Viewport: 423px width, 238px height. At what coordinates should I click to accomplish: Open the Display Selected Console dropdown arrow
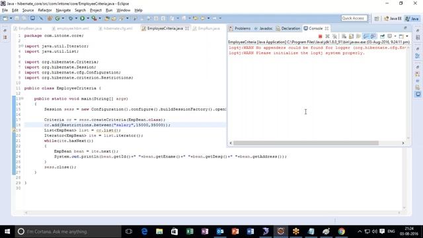[x=395, y=36]
